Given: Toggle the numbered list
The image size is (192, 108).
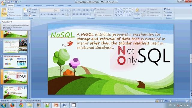Looking at the screenshot, I should (79, 10).
